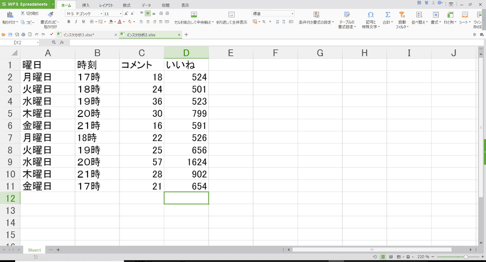Click the Cut scissors icon
The image size is (486, 262).
pyautogui.click(x=23, y=14)
